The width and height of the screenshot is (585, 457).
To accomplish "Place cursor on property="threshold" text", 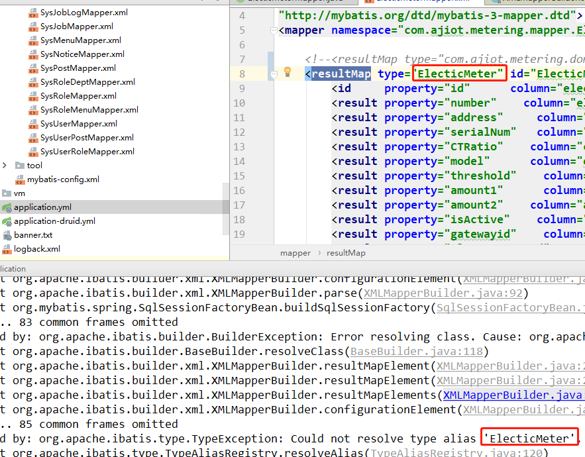I will (451, 176).
